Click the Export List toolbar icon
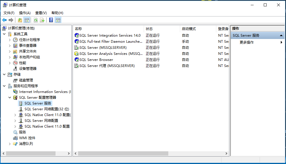 42,20
